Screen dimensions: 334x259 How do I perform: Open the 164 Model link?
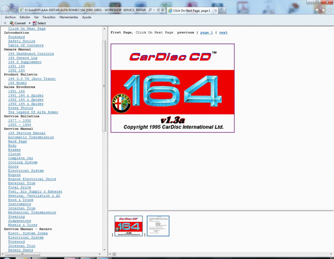click(x=17, y=83)
